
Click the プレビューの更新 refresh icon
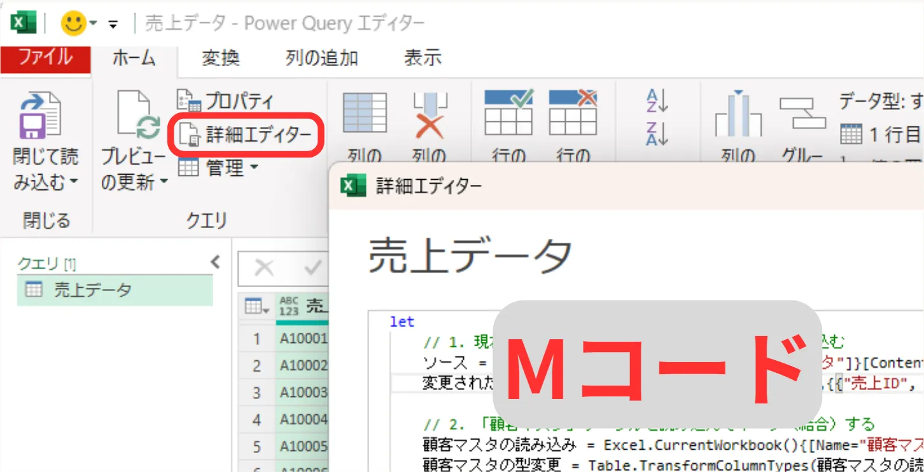point(139,115)
